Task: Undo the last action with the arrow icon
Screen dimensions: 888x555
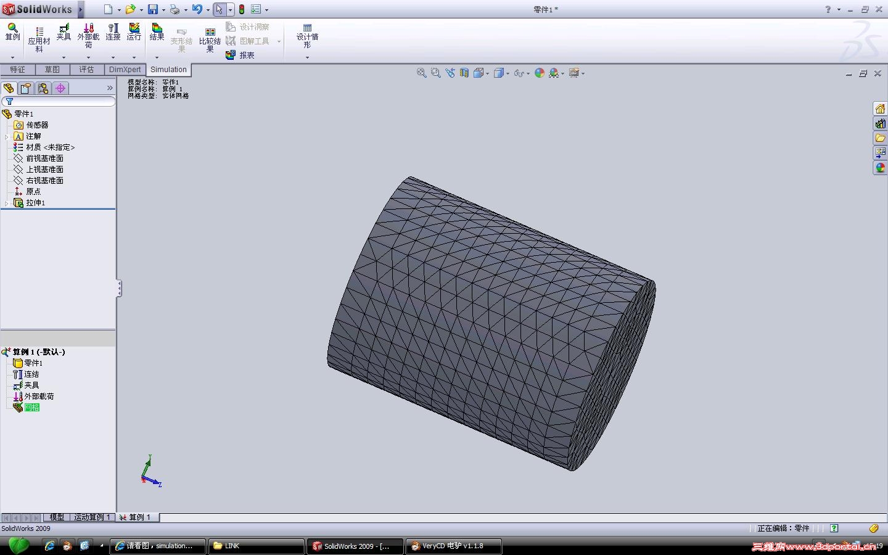Action: click(197, 9)
